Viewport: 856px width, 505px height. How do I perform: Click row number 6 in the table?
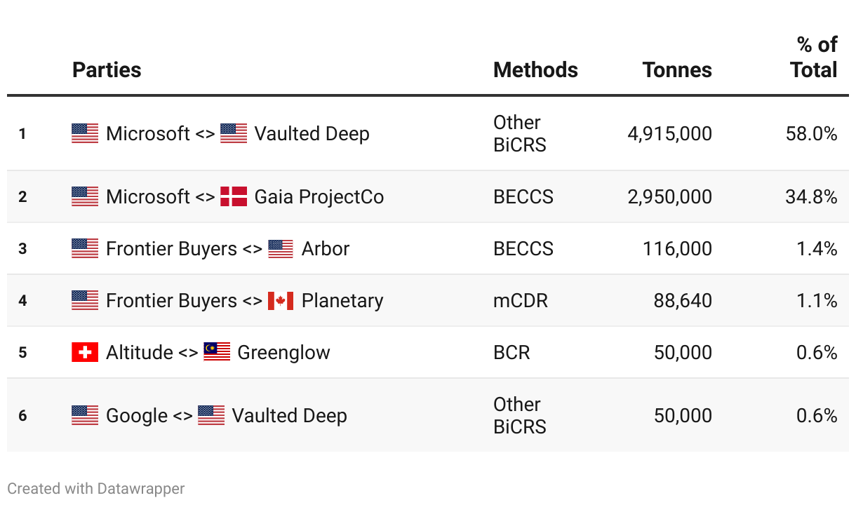22,415
